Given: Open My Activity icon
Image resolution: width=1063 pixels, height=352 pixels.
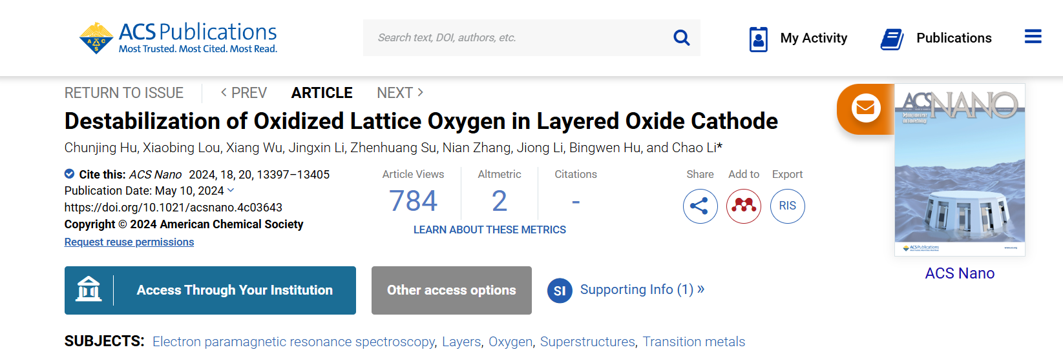Looking at the screenshot, I should pyautogui.click(x=758, y=39).
